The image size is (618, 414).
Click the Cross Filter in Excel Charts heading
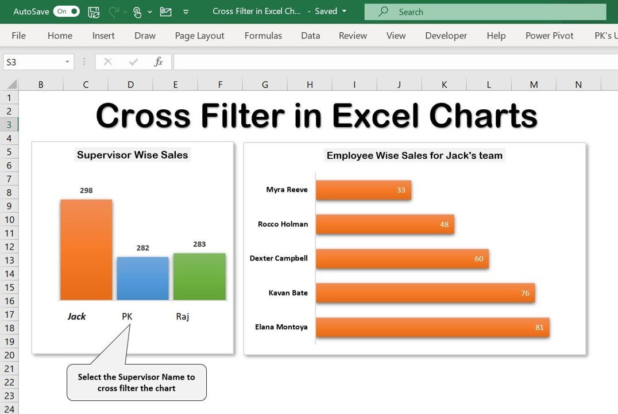pyautogui.click(x=316, y=115)
